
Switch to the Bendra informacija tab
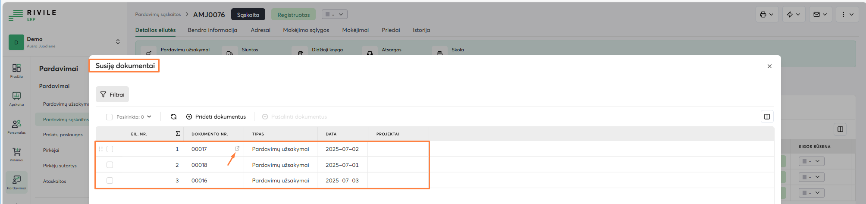coord(212,30)
